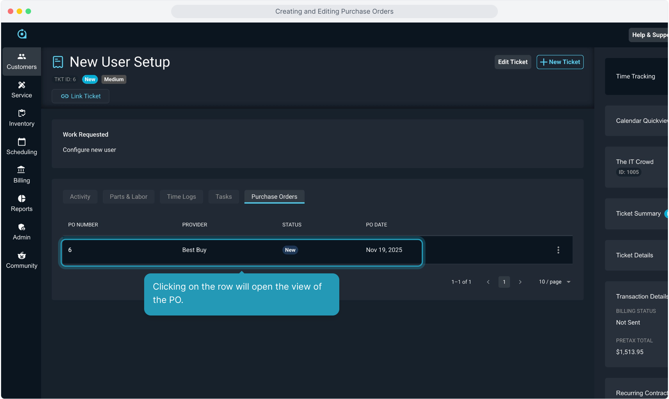669x399 pixels.
Task: Click the app logo at top left
Action: 22,34
